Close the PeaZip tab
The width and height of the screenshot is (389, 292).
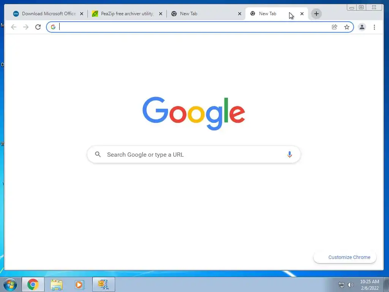(x=161, y=14)
